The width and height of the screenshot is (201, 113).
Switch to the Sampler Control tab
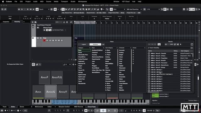64,107
